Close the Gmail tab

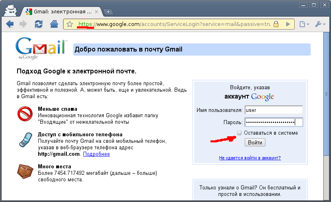(96, 12)
